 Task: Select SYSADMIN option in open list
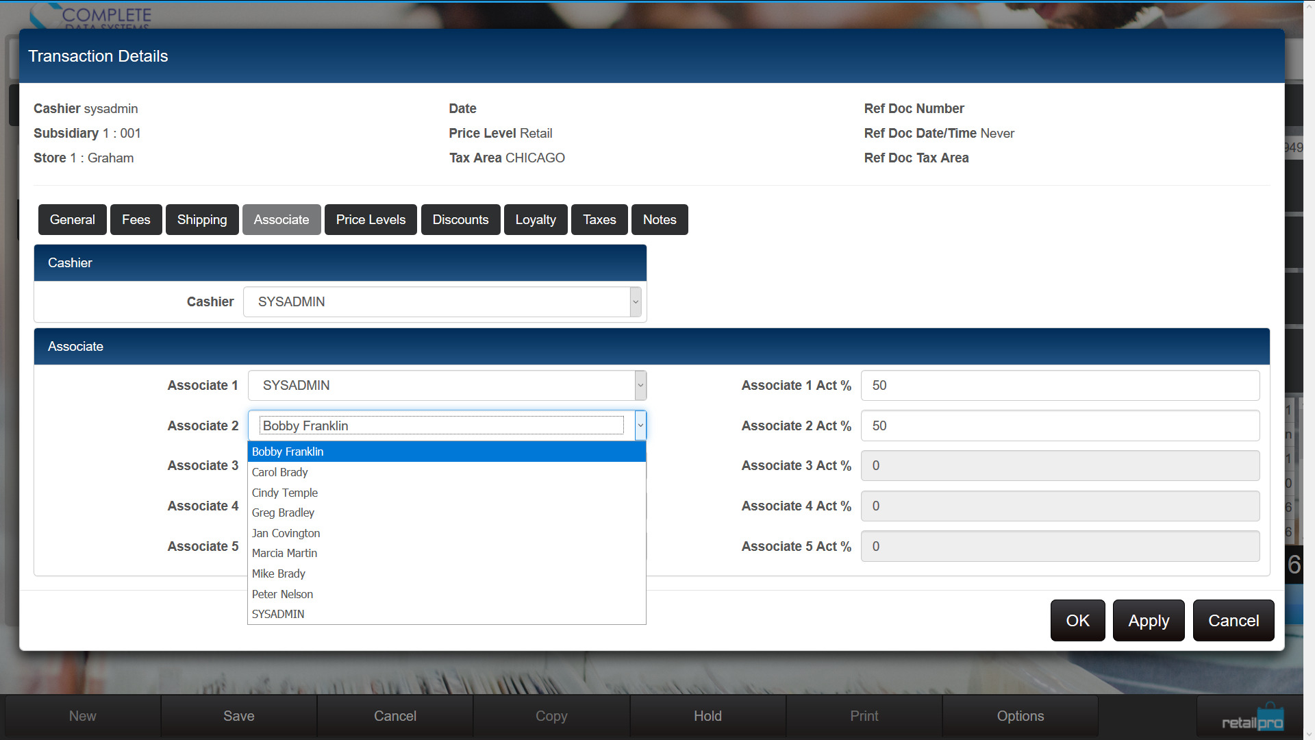[x=278, y=614]
